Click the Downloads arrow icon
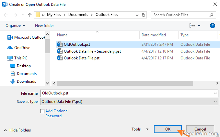Viewport: 220px width, 137px height. (x=13, y=81)
